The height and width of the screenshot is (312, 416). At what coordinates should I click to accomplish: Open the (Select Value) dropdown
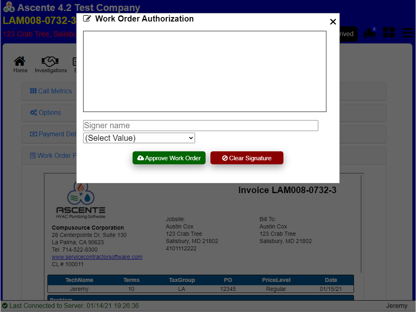[139, 138]
